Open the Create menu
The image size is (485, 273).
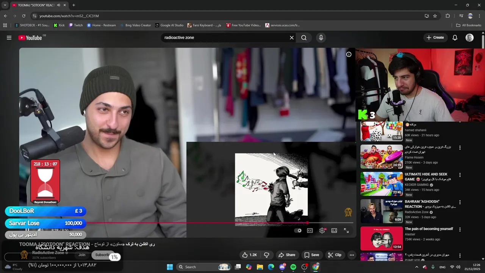(435, 38)
